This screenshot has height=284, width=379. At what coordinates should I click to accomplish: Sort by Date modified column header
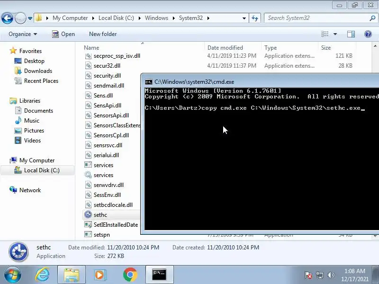click(x=225, y=48)
